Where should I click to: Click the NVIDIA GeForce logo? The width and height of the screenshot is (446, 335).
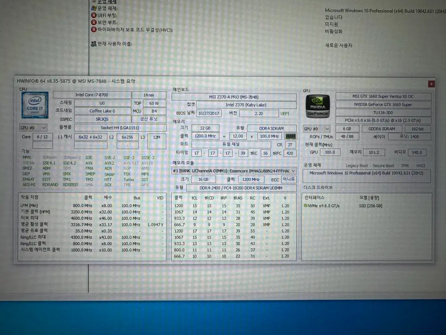pyautogui.click(x=317, y=106)
